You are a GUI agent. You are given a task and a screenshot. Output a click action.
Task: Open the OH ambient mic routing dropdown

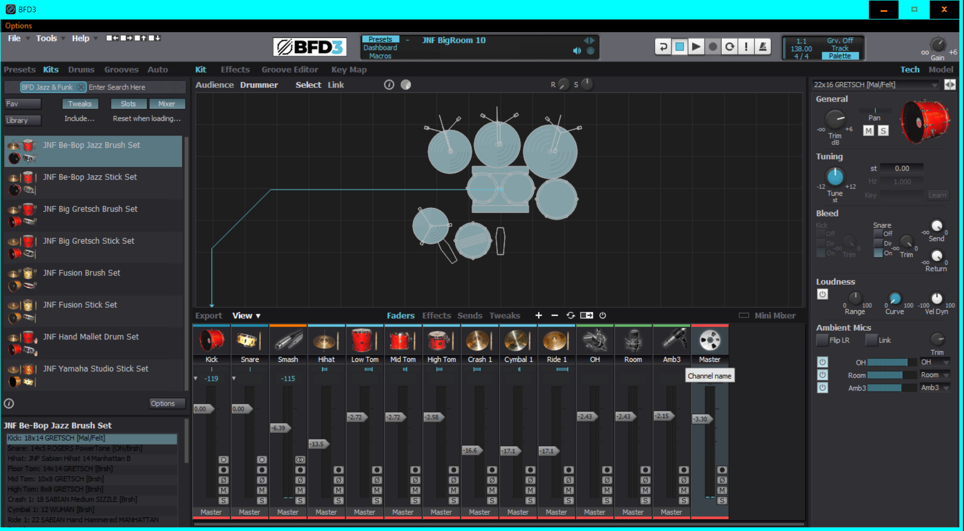tap(935, 362)
